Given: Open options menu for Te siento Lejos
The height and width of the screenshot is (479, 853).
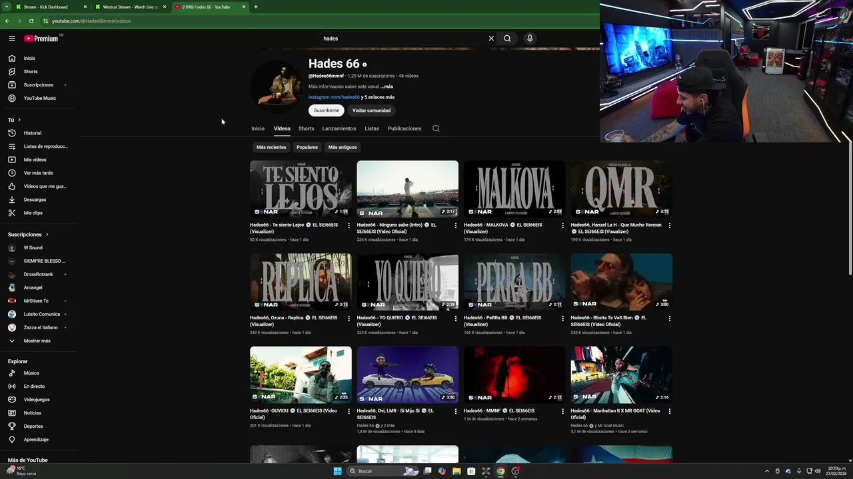Looking at the screenshot, I should (x=349, y=226).
